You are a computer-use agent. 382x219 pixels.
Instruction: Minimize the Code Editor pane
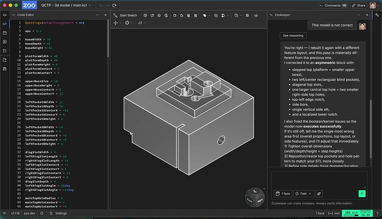pos(97,15)
